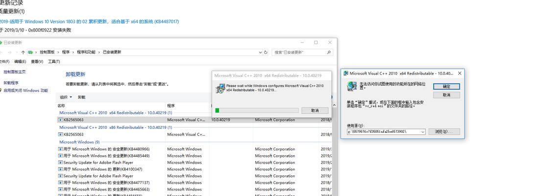Open the 控制面板主页 link
The height and width of the screenshot is (196, 535).
pos(15,72)
